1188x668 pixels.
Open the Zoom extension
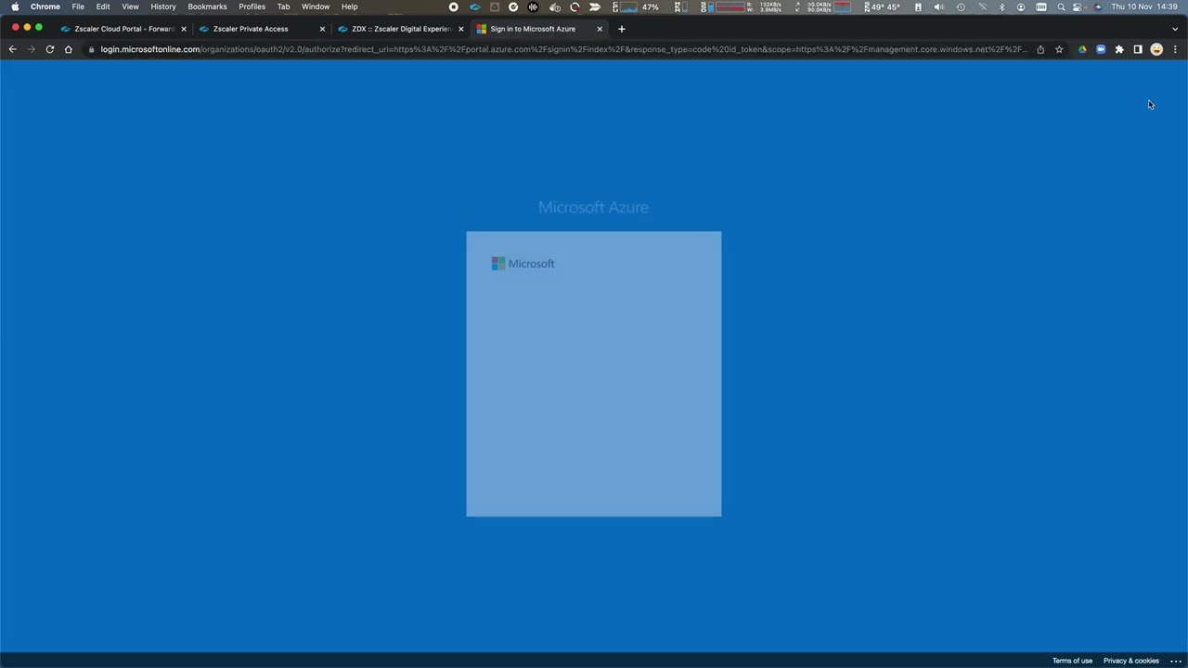(x=1101, y=49)
